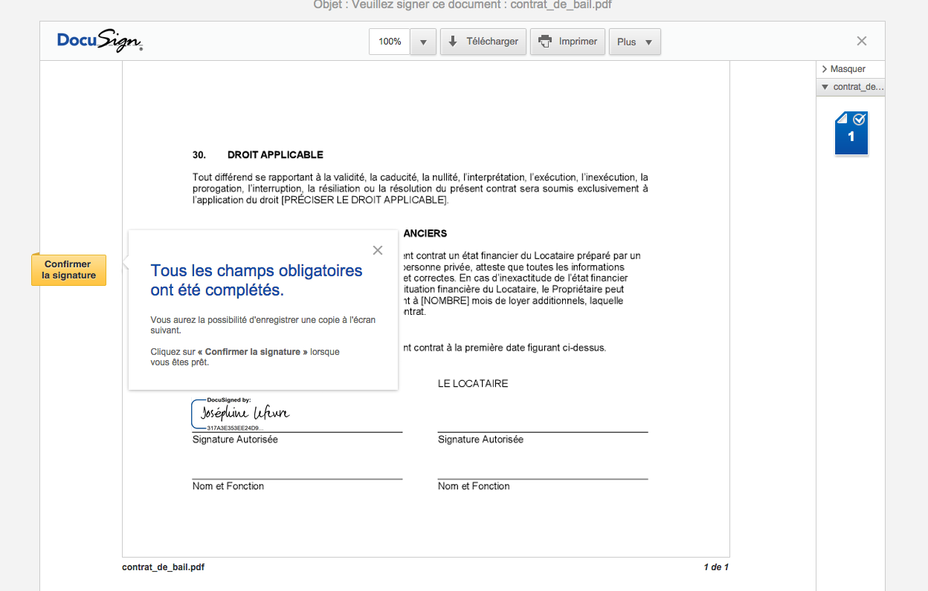Close the document viewer with top-right X
Viewport: 928px width, 591px height.
[x=861, y=42]
